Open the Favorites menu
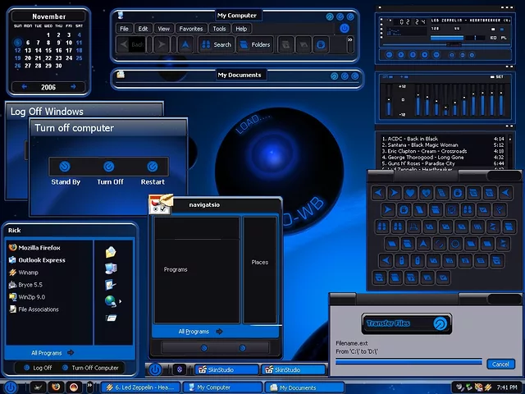 pyautogui.click(x=190, y=29)
